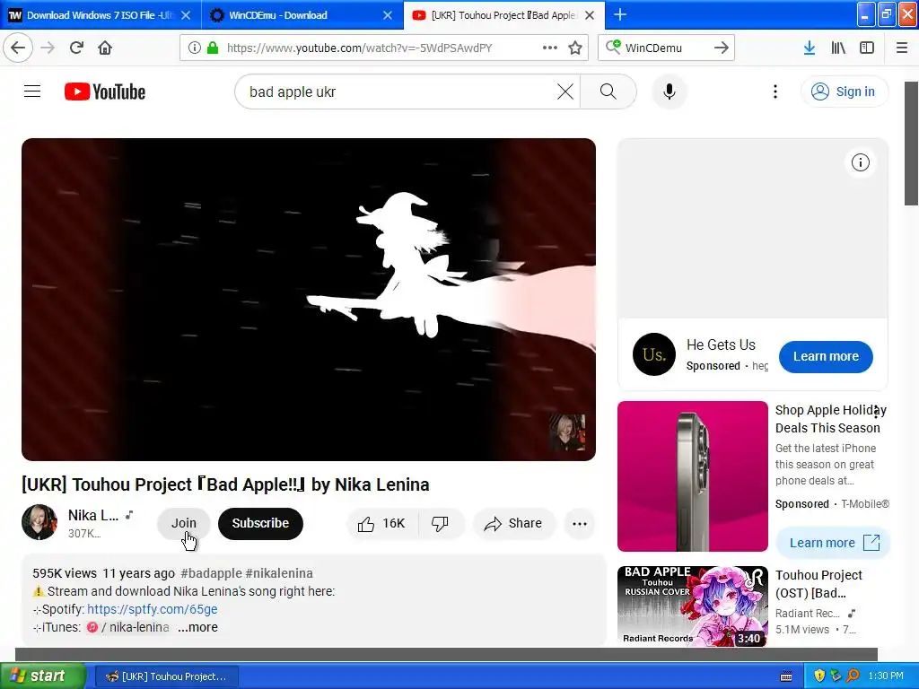This screenshot has width=919, height=689.
Task: Open the orange magnifier tray icon
Action: pyautogui.click(x=853, y=676)
